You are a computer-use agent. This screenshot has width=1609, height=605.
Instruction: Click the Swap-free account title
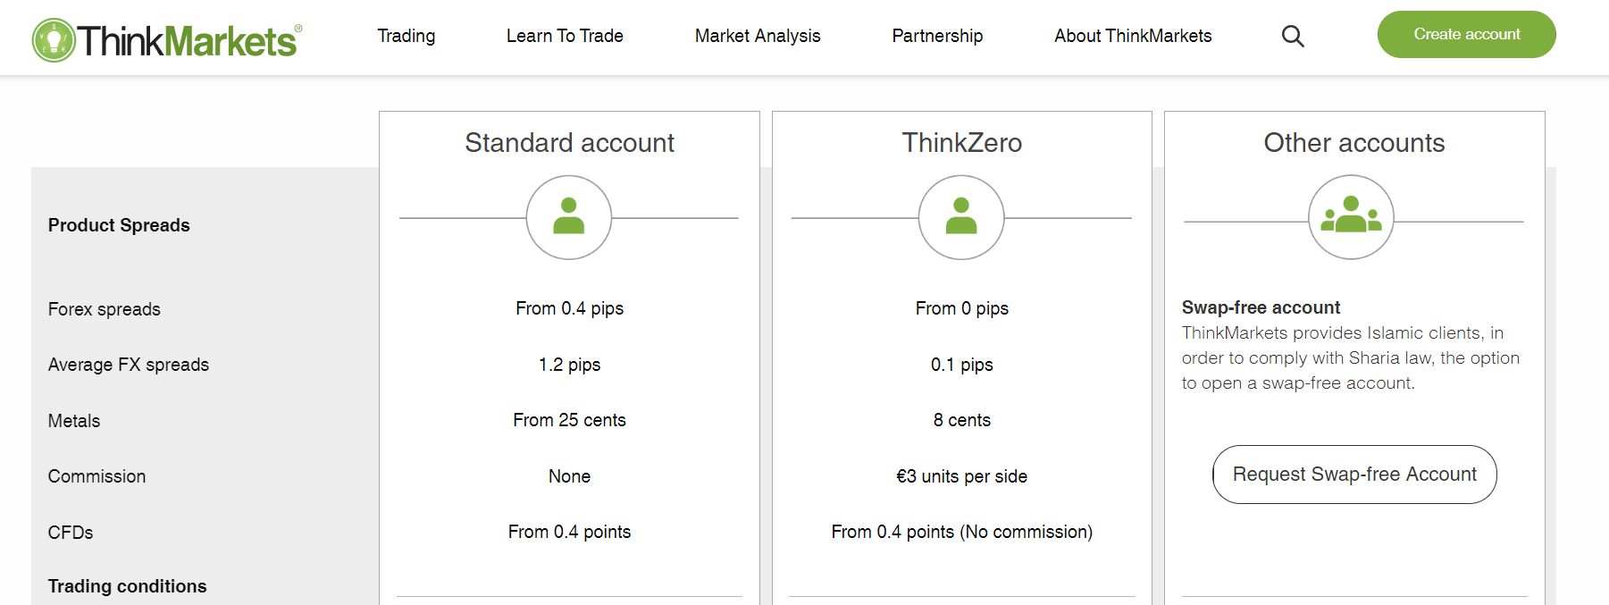[x=1261, y=307]
